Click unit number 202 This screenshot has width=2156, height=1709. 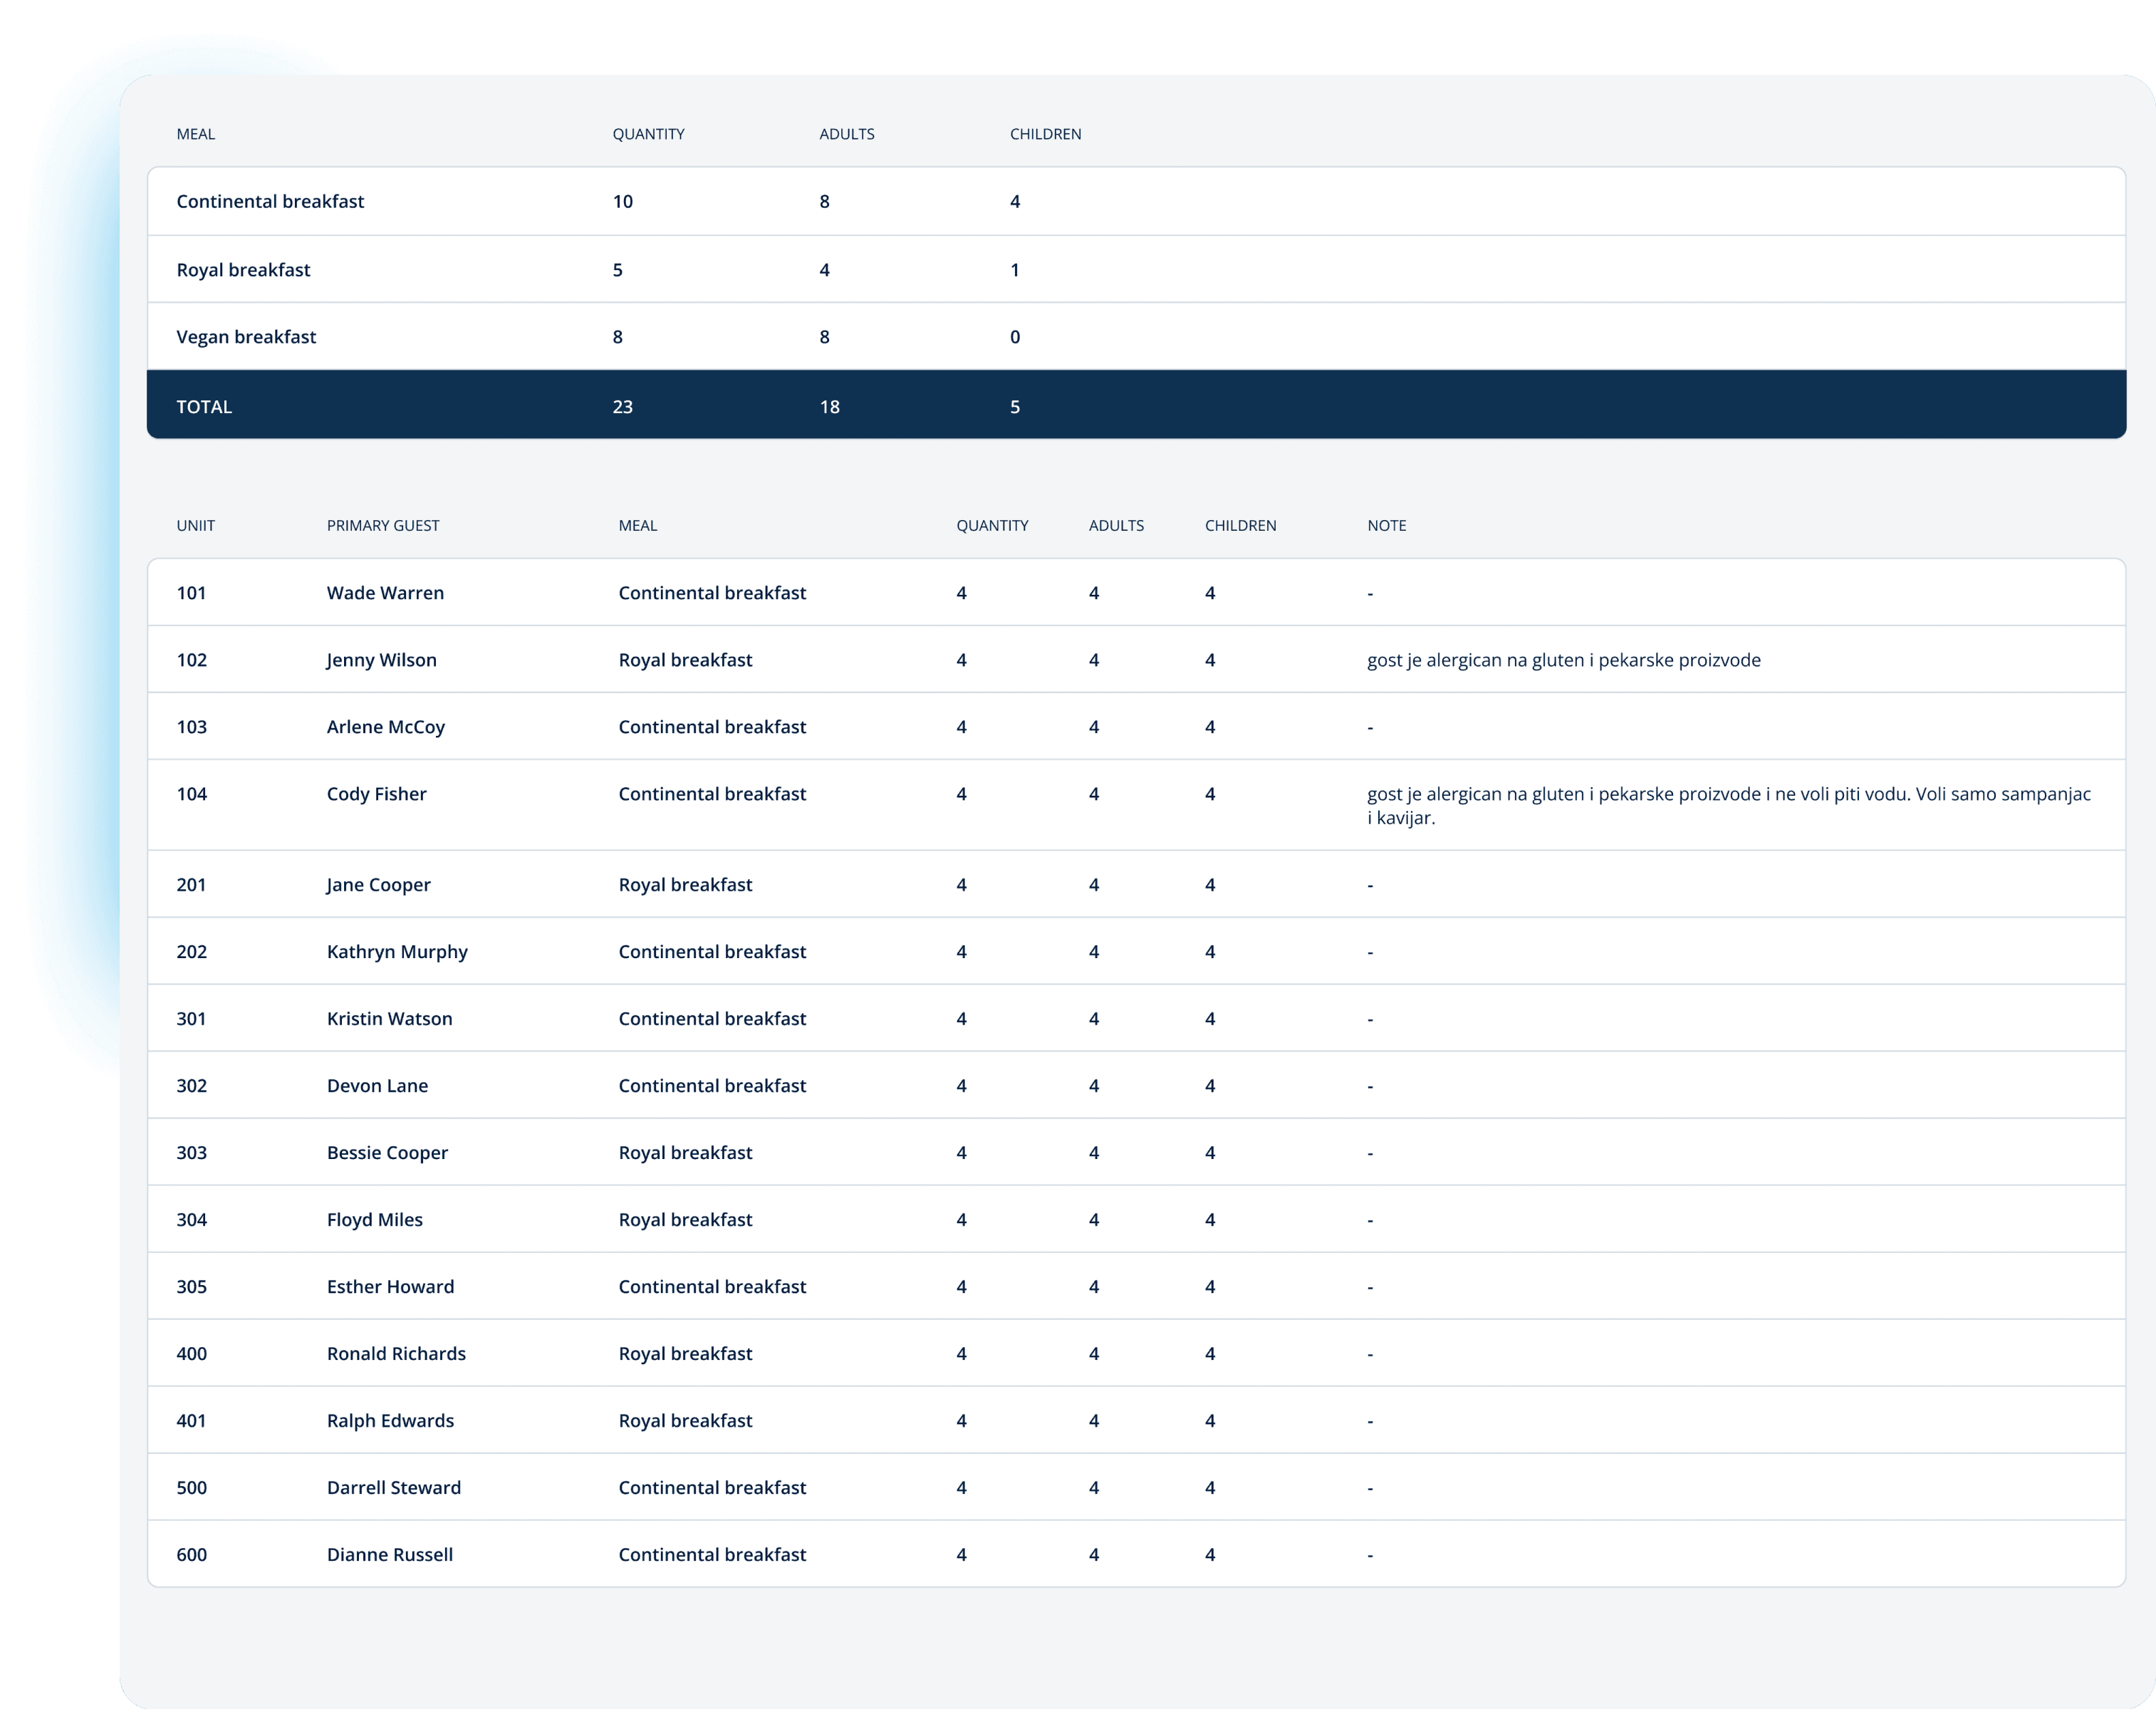coord(191,952)
